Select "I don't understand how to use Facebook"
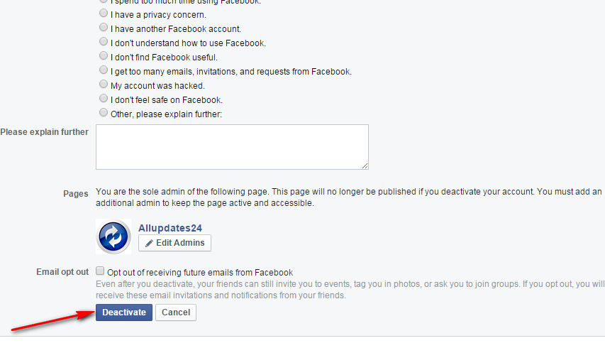Viewport: 605px width, 348px height. (x=104, y=42)
